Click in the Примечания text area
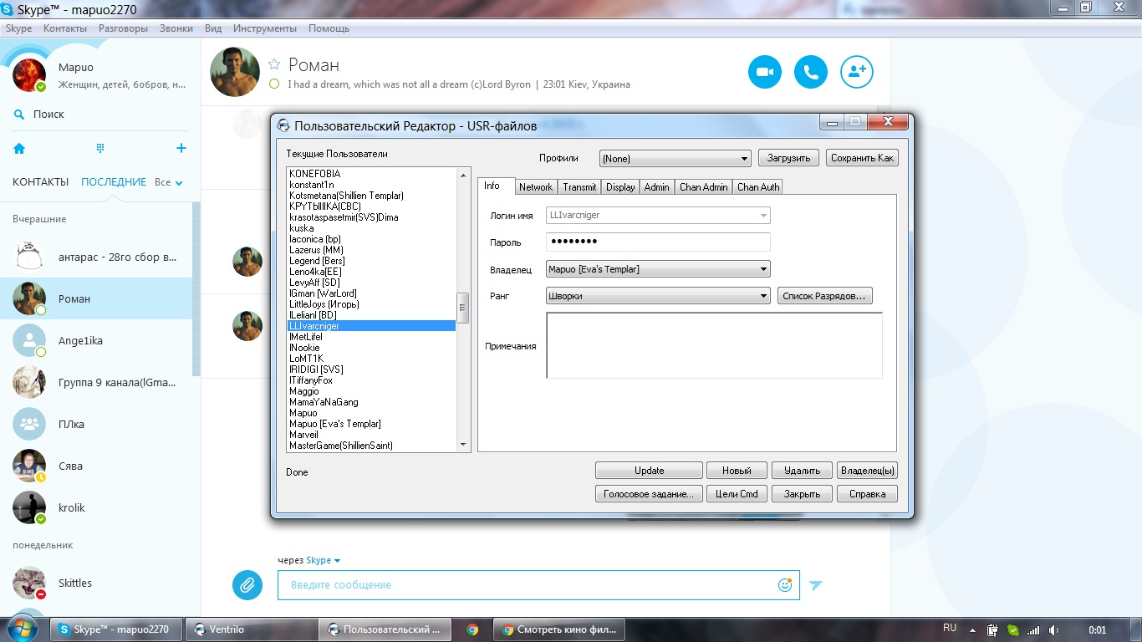The image size is (1142, 642). point(714,345)
